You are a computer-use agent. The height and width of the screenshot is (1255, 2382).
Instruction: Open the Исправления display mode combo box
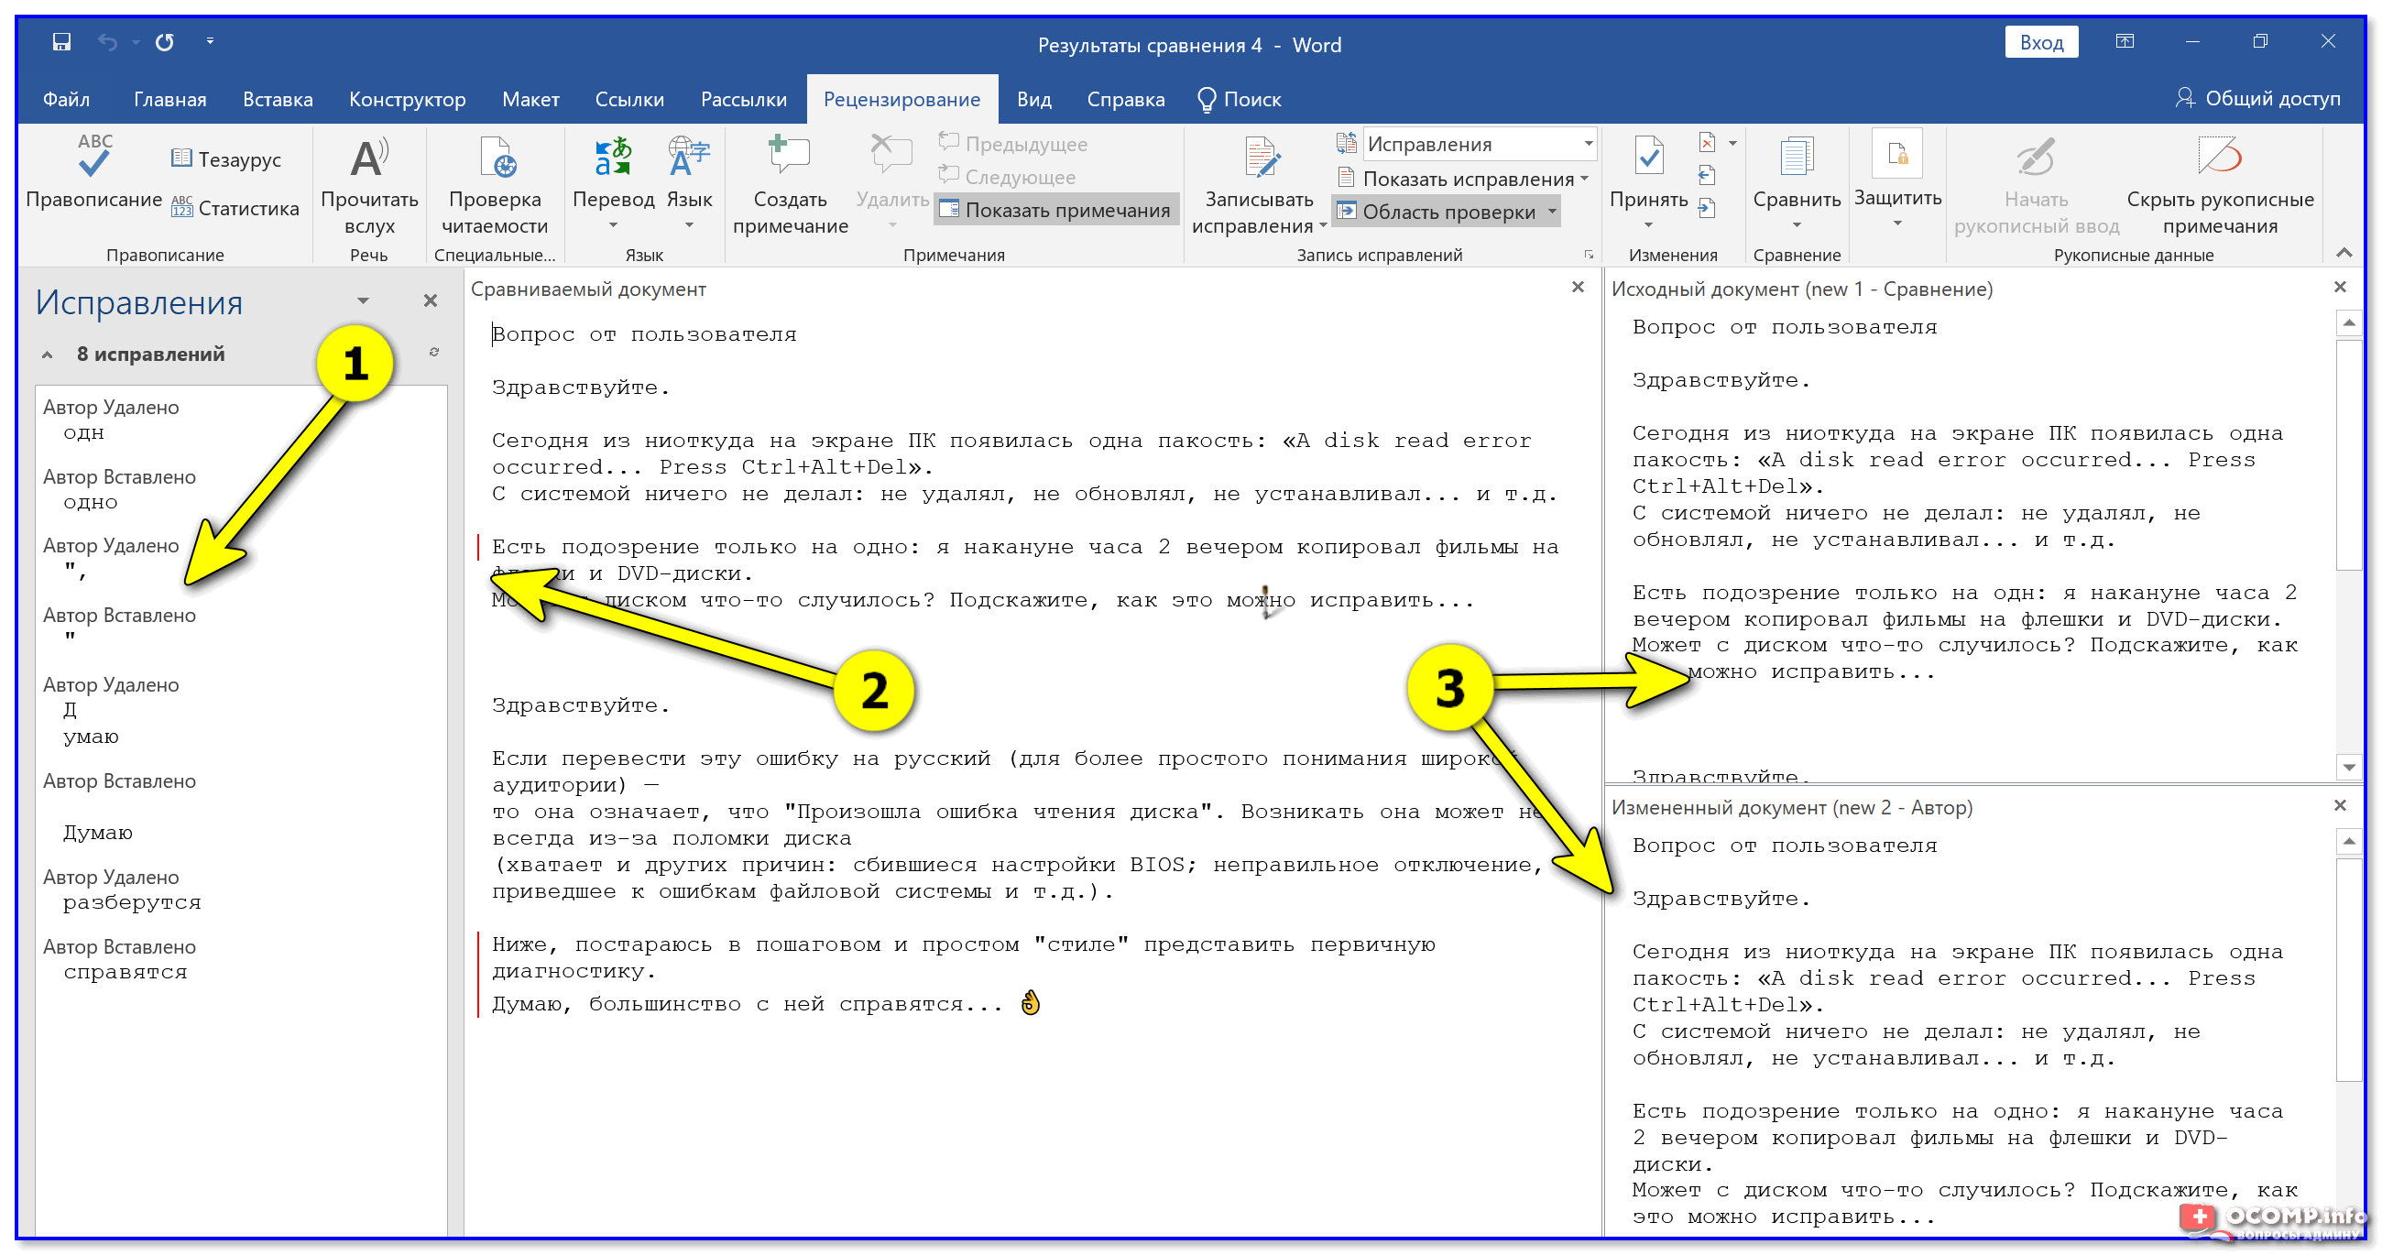(1480, 144)
